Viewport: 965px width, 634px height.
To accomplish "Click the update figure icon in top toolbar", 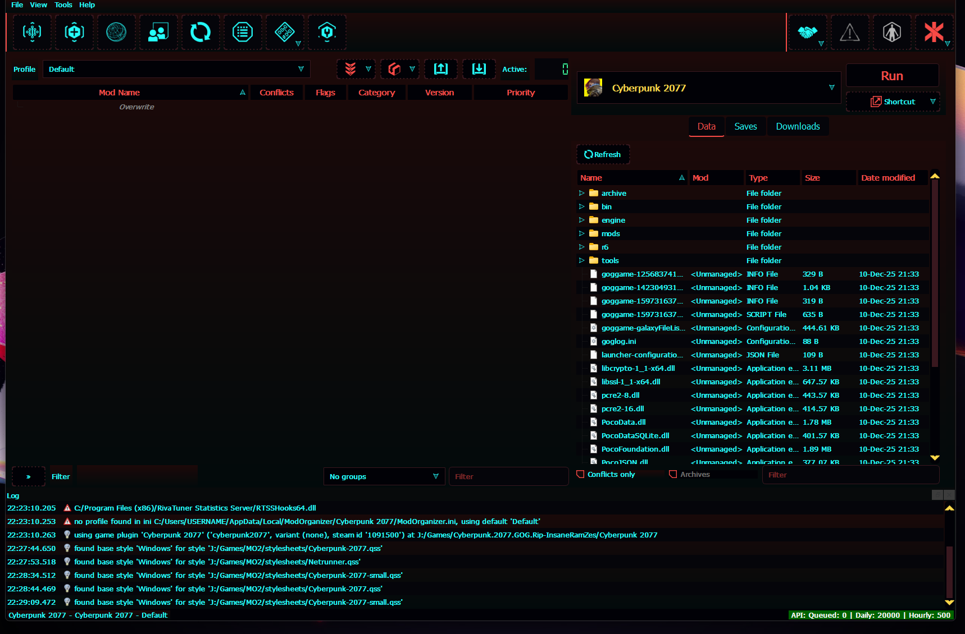I will pyautogui.click(x=891, y=32).
